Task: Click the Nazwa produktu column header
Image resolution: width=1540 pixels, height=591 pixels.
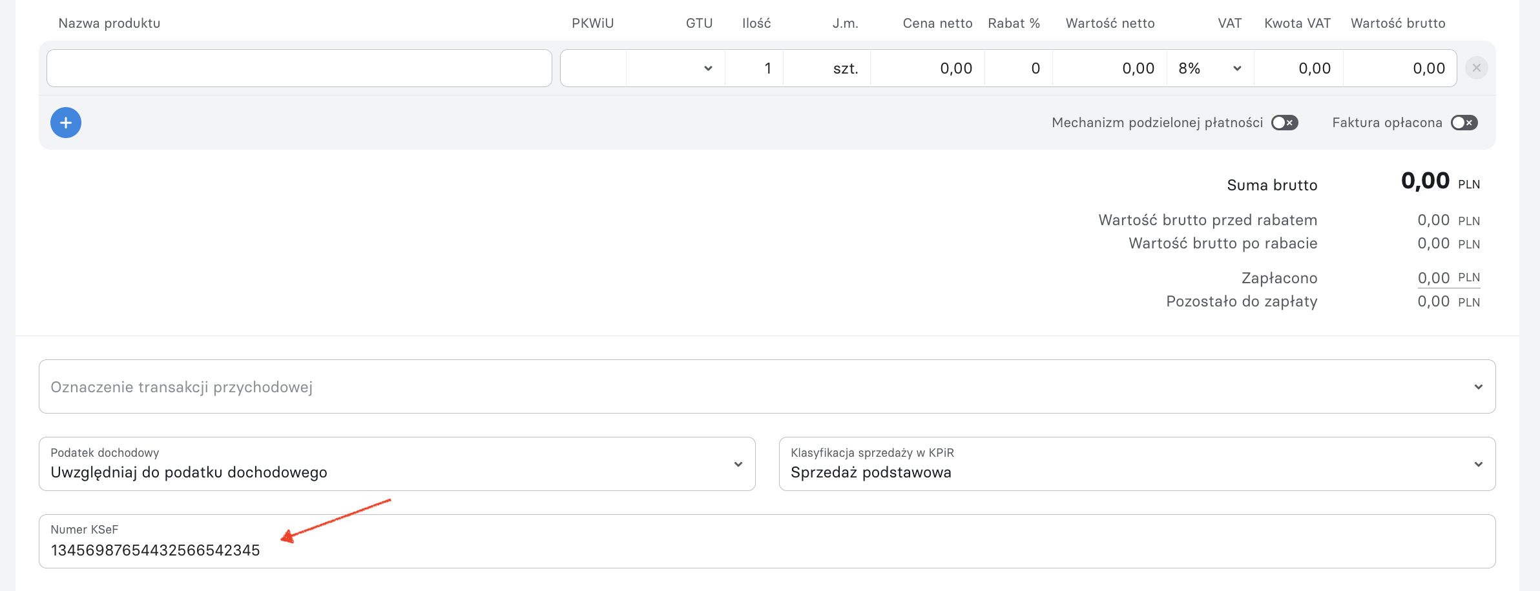Action: coord(109,23)
